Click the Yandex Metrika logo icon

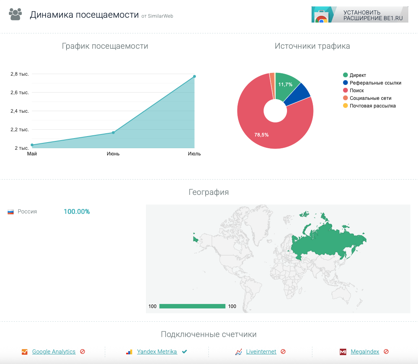click(x=129, y=352)
